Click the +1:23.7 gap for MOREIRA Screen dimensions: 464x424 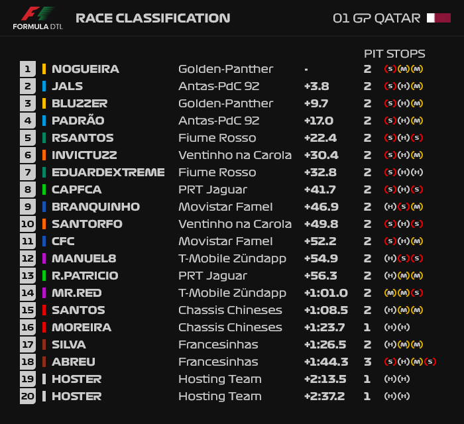point(325,327)
